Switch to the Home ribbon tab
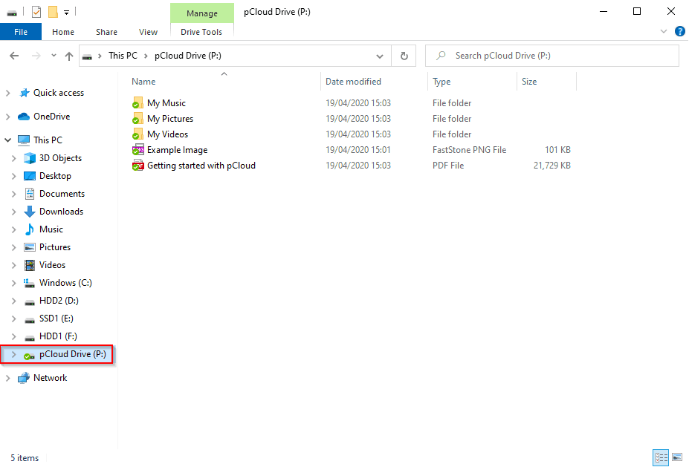The image size is (689, 467). [x=63, y=32]
